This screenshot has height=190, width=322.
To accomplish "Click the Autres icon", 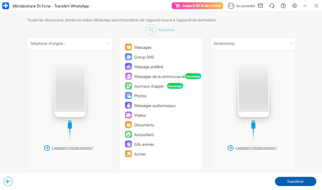I will 128,153.
